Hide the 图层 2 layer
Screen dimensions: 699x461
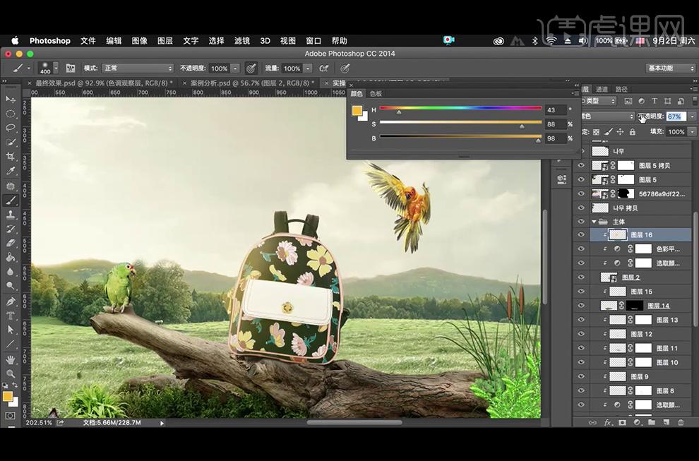point(581,277)
